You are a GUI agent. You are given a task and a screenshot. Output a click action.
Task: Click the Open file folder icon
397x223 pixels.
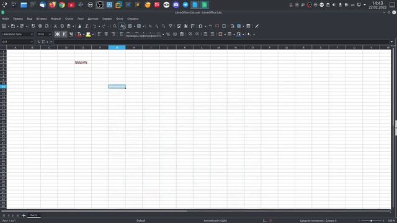(13, 26)
